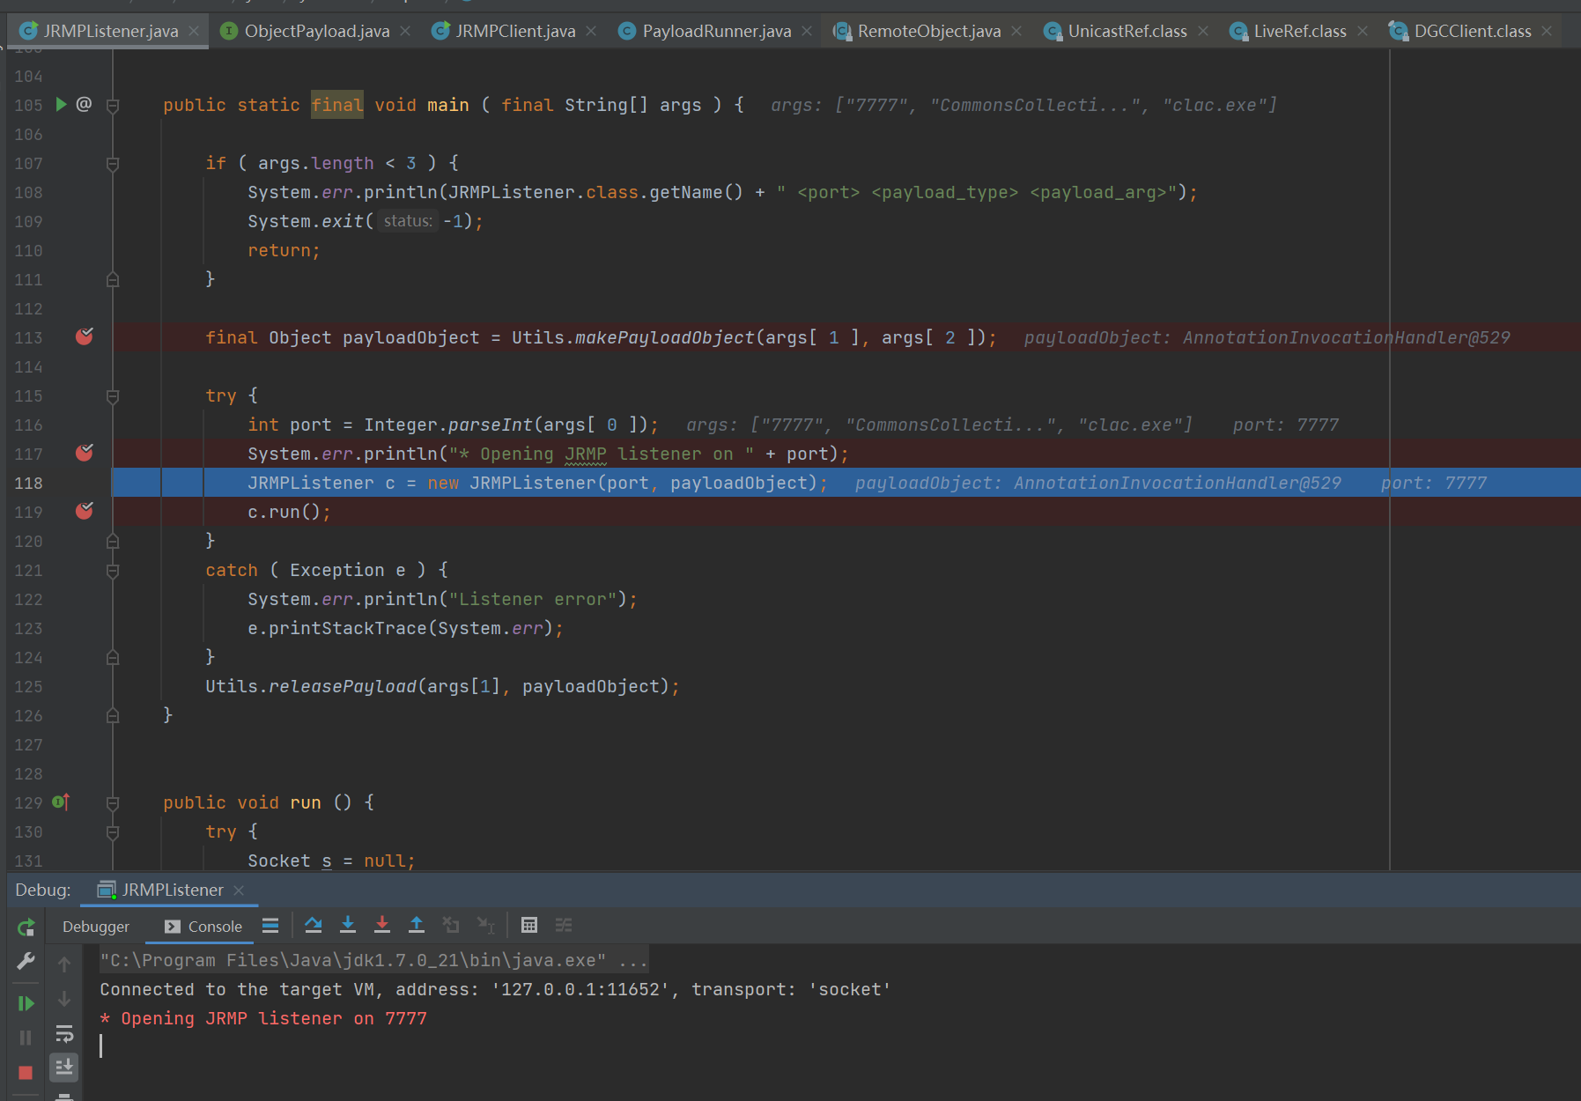Click the Trace Current Stream Chain icon
Image resolution: width=1581 pixels, height=1101 pixels.
(564, 925)
